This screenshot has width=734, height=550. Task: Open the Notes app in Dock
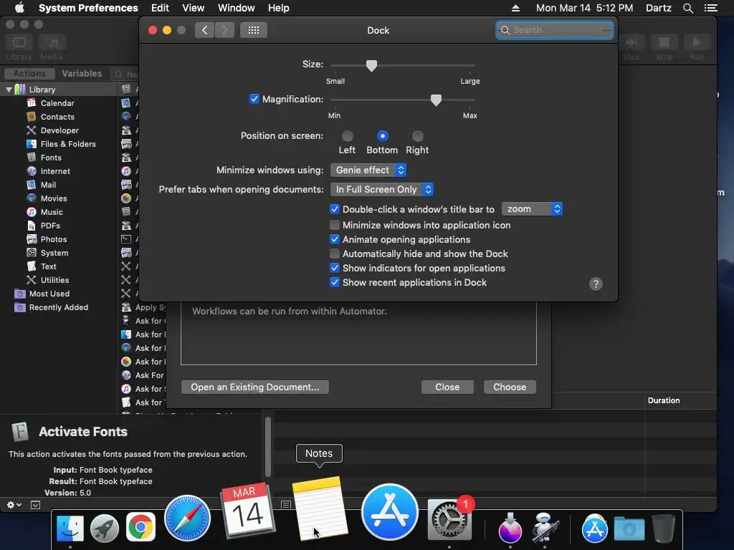[320, 508]
